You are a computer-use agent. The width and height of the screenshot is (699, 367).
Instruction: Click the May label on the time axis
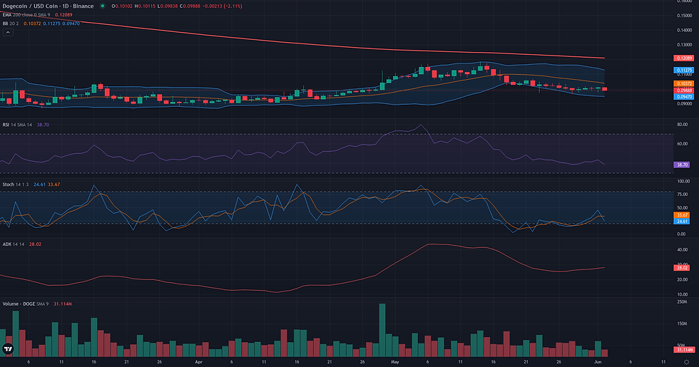[x=394, y=362]
